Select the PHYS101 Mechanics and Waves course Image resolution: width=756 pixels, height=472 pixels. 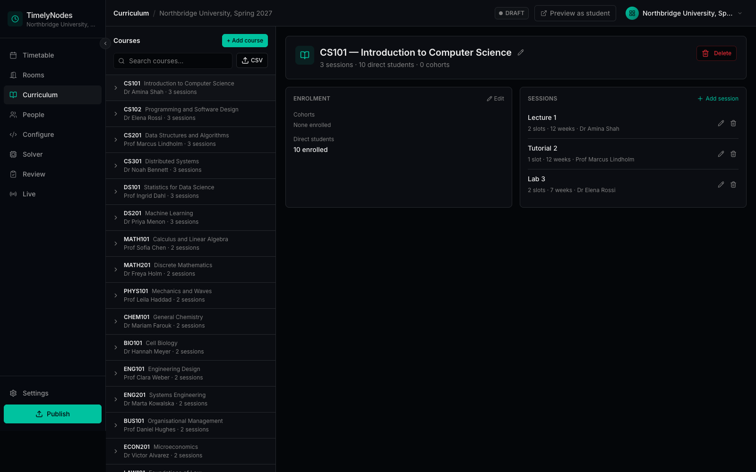pyautogui.click(x=190, y=295)
